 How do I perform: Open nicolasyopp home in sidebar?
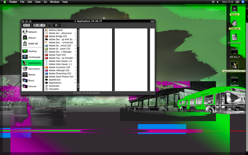32,57
